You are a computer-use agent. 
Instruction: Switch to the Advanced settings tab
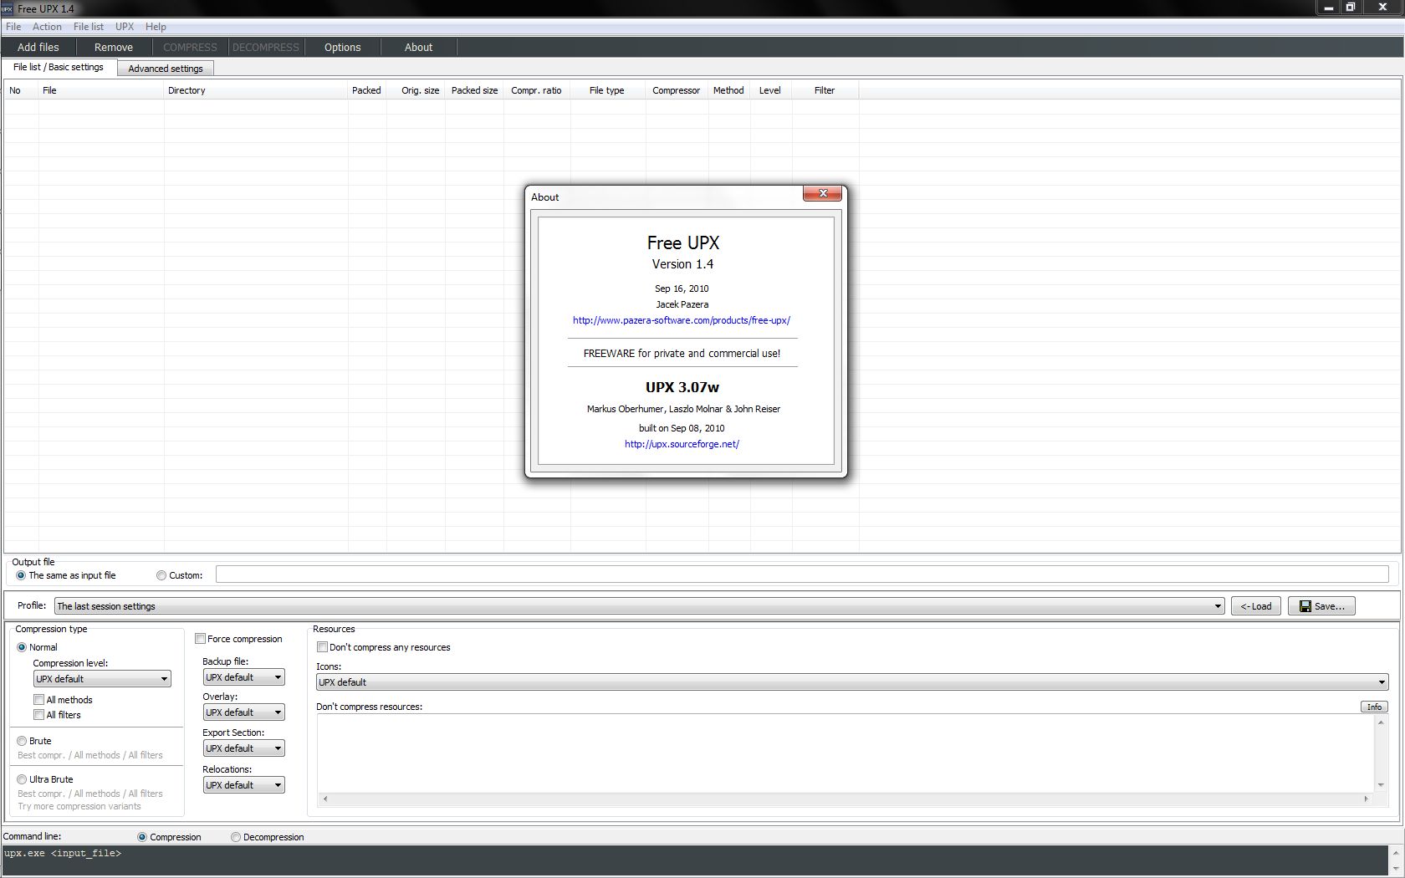pyautogui.click(x=166, y=69)
